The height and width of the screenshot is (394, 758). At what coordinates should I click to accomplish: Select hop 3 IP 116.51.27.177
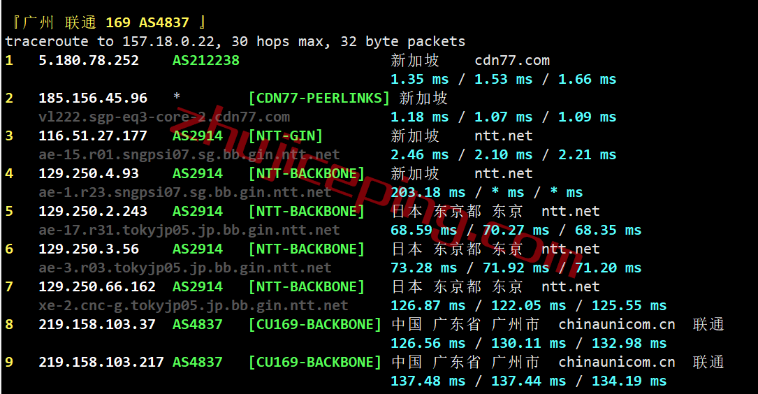click(x=93, y=136)
